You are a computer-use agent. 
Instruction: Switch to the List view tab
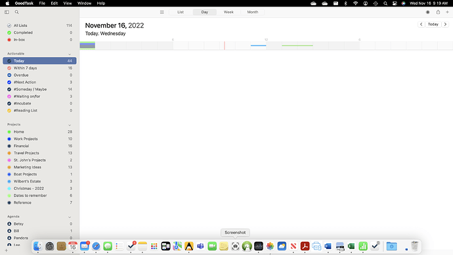point(181,12)
